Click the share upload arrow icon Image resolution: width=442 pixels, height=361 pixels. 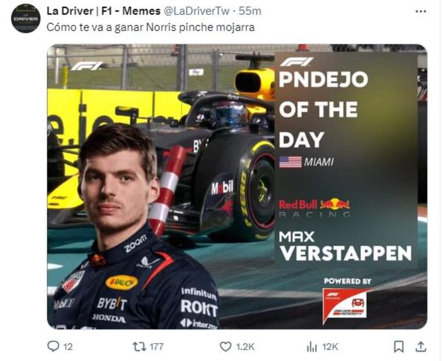click(x=420, y=346)
